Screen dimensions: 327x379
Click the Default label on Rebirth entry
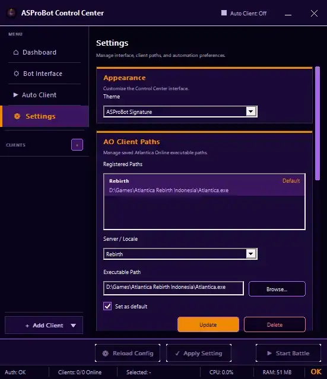coord(291,181)
